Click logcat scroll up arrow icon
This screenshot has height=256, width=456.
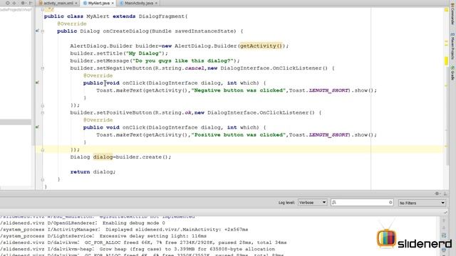point(444,220)
